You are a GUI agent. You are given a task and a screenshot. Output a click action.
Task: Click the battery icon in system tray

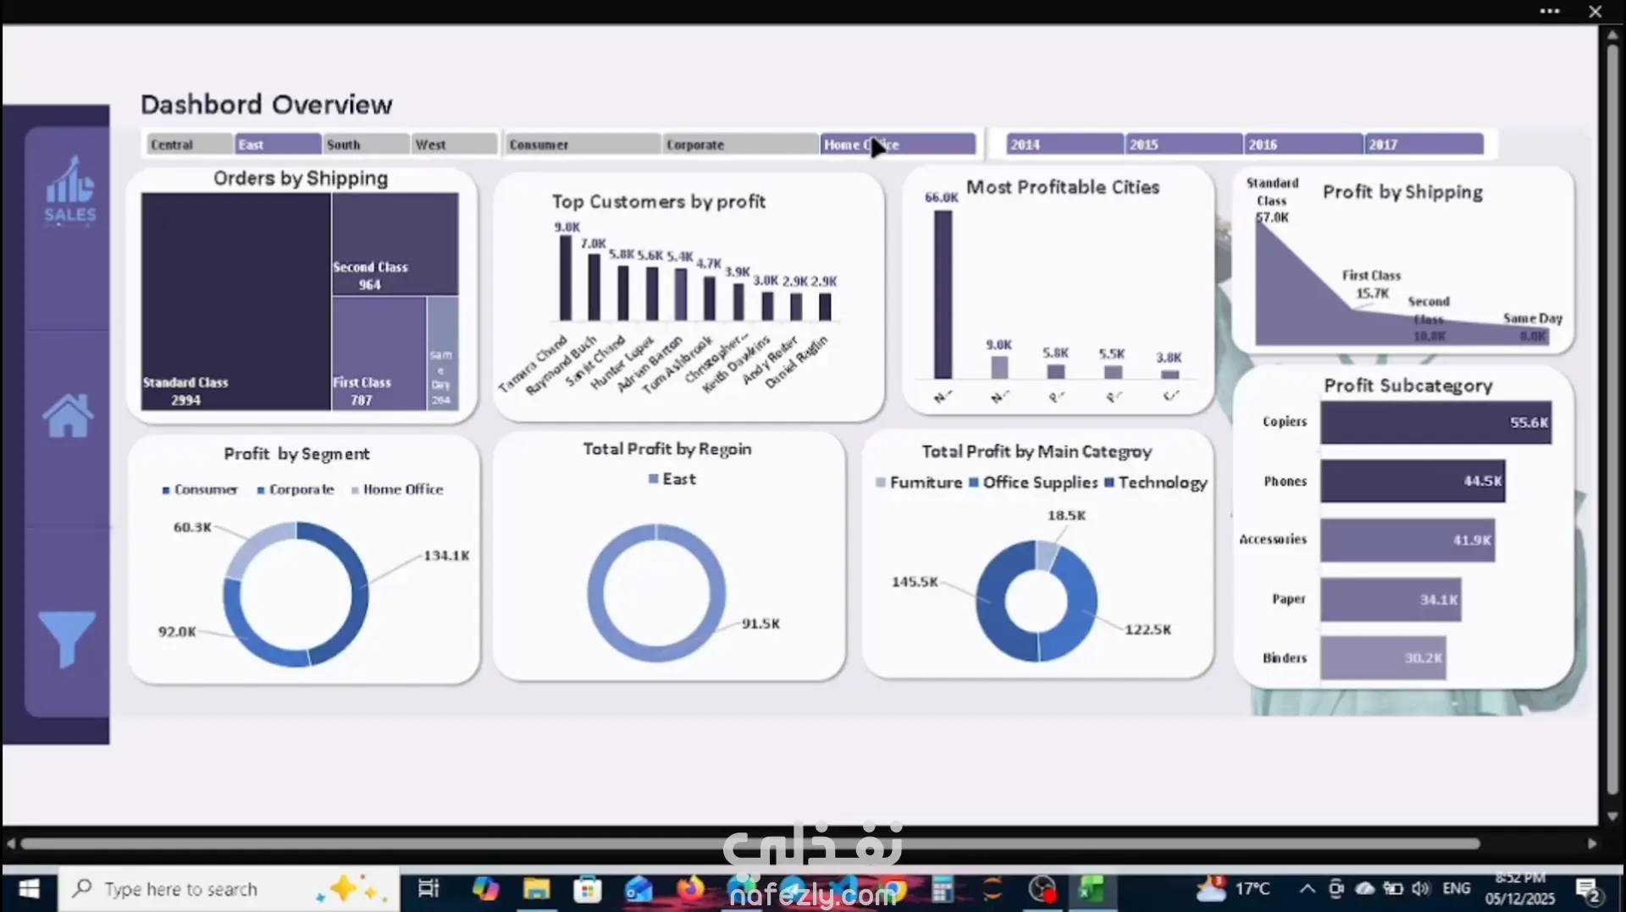(1392, 889)
